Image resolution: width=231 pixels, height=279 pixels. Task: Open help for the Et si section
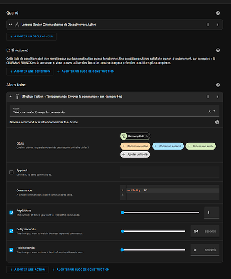click(218, 50)
